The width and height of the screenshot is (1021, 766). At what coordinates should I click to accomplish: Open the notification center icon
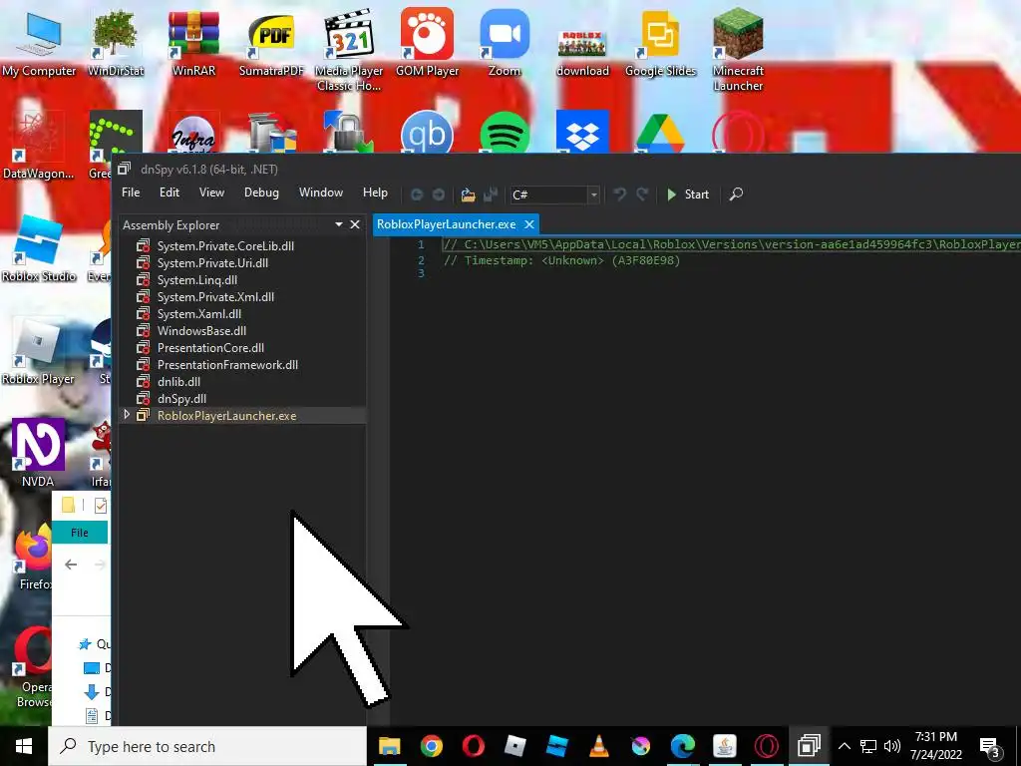(x=990, y=747)
